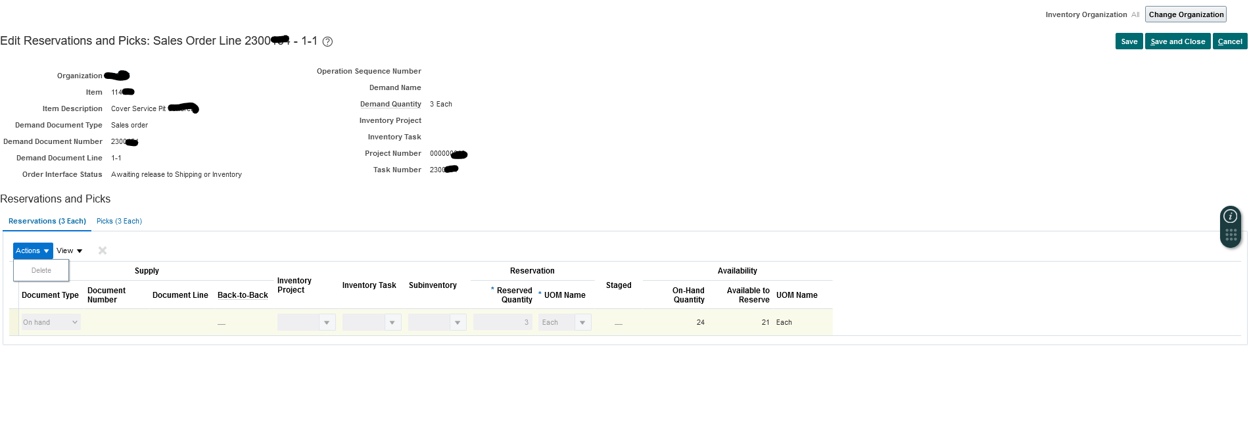Click Save button

click(1129, 41)
